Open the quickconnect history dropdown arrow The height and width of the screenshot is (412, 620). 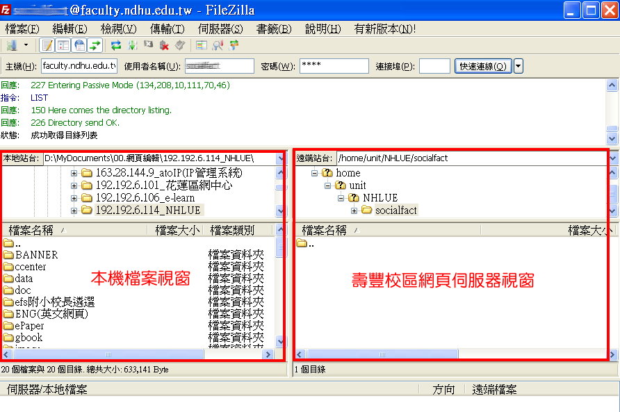[x=519, y=66]
